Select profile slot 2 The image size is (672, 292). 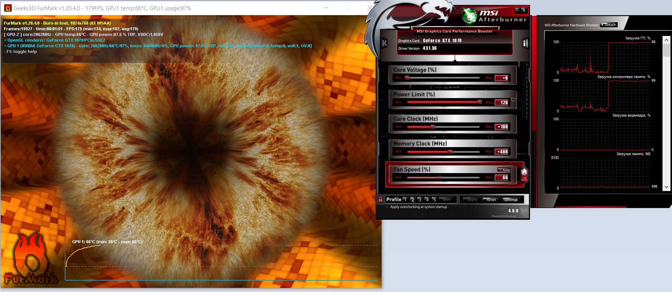click(x=412, y=199)
